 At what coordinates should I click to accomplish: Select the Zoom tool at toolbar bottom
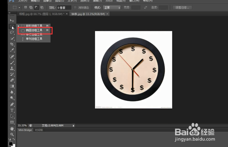(x=12, y=134)
